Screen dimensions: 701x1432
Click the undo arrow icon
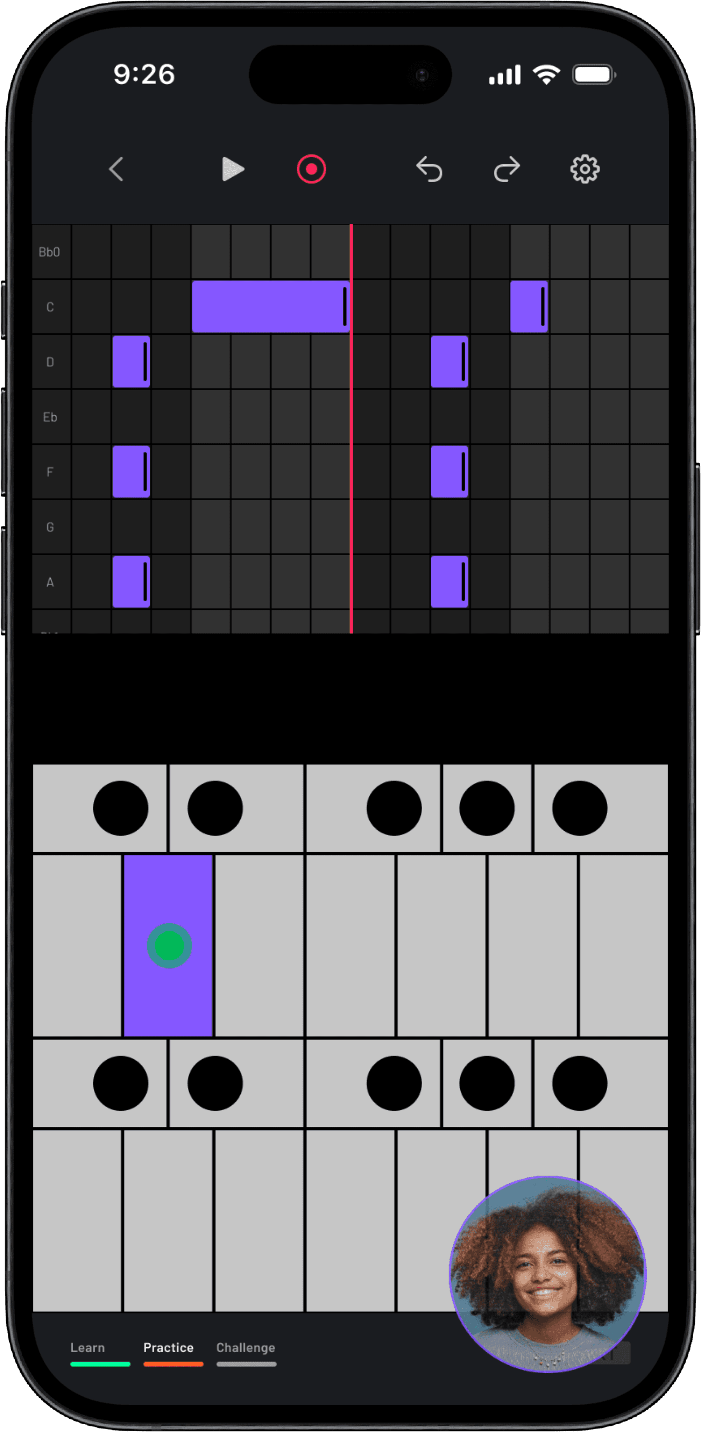[x=429, y=169]
